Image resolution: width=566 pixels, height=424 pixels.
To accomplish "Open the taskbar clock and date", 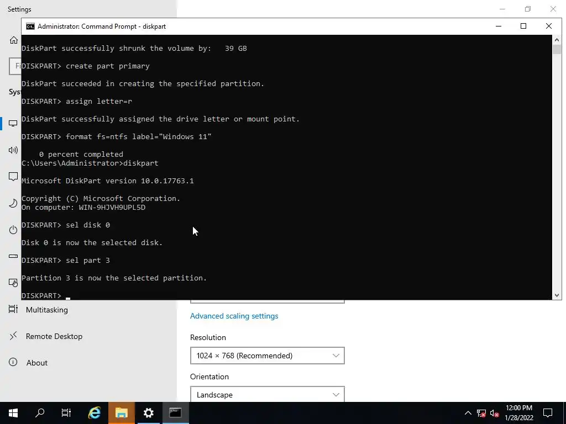I will (x=518, y=413).
